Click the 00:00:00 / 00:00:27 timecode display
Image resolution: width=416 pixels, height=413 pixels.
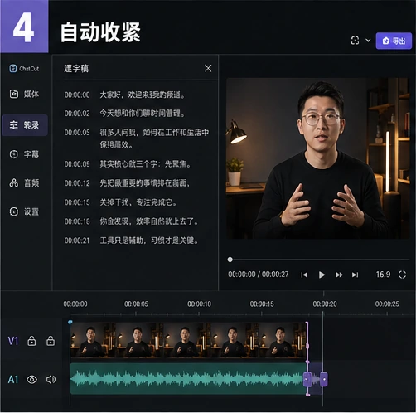(x=259, y=275)
